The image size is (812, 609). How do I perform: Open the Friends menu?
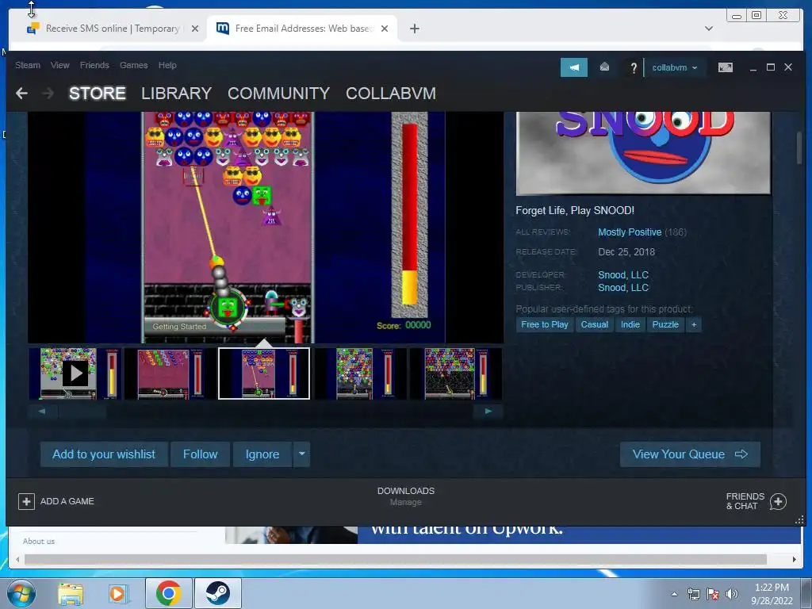point(94,65)
